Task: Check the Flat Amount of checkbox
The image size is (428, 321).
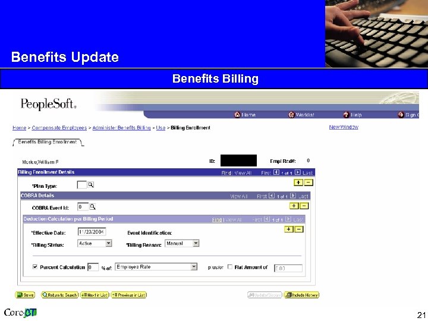Action: [230, 267]
